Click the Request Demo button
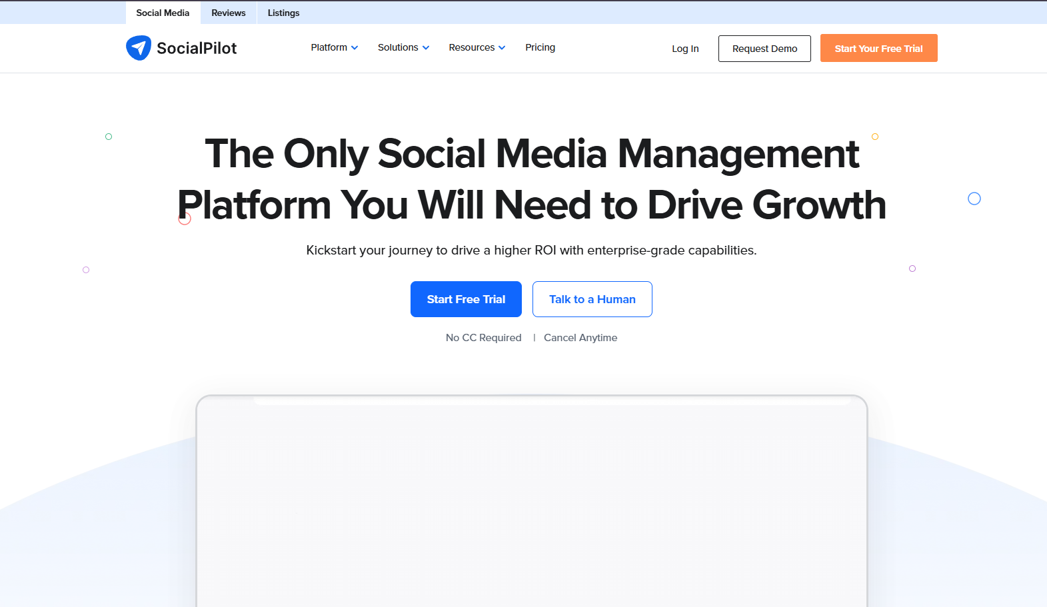The image size is (1047, 607). [x=764, y=49]
